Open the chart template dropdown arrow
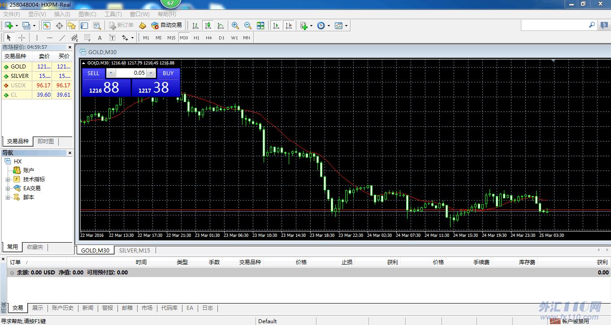The width and height of the screenshot is (611, 325). [346, 26]
